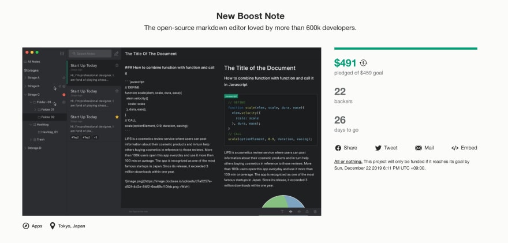508x243 pixels.
Task: Select split view icon in bottom toolbar
Action: [x=290, y=212]
